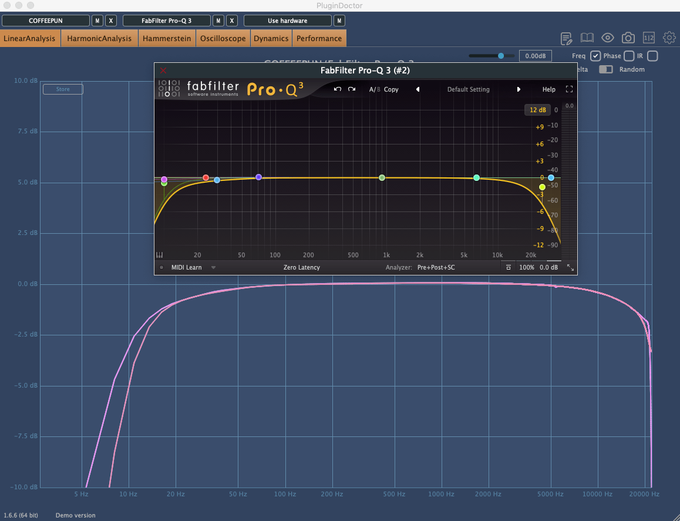Adjust the gain slider near 0.00dB

(x=501, y=55)
